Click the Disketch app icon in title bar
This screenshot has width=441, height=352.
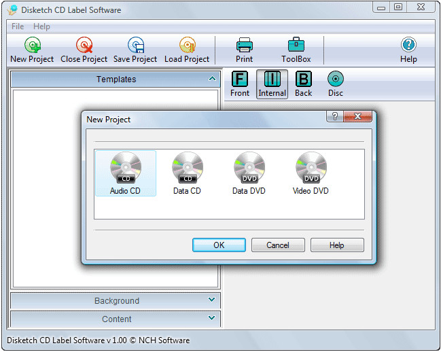pyautogui.click(x=13, y=10)
